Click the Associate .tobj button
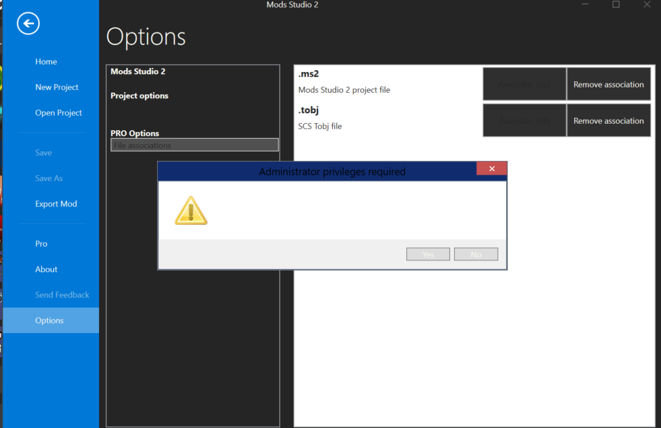The width and height of the screenshot is (661, 428). (524, 120)
